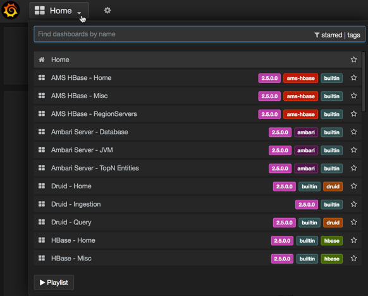The height and width of the screenshot is (296, 368).
Task: Click the filter funnel icon near starred
Action: [x=317, y=35]
